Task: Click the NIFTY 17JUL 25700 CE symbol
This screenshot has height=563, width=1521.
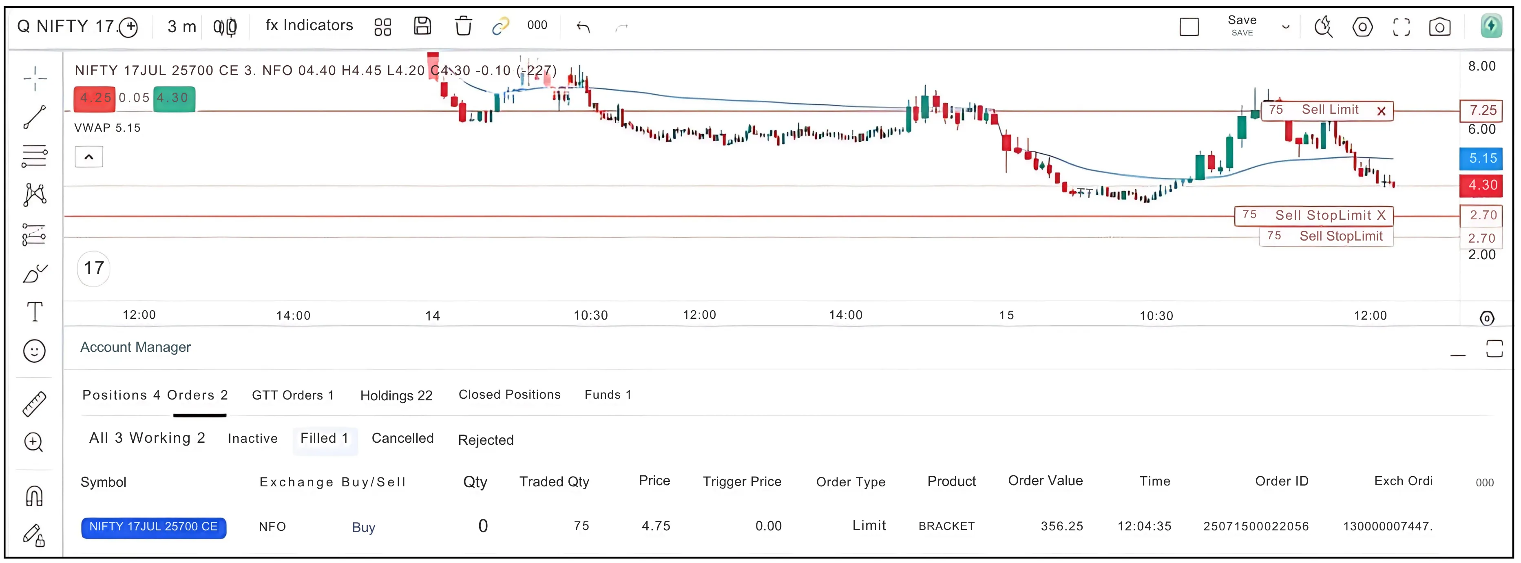Action: point(153,526)
